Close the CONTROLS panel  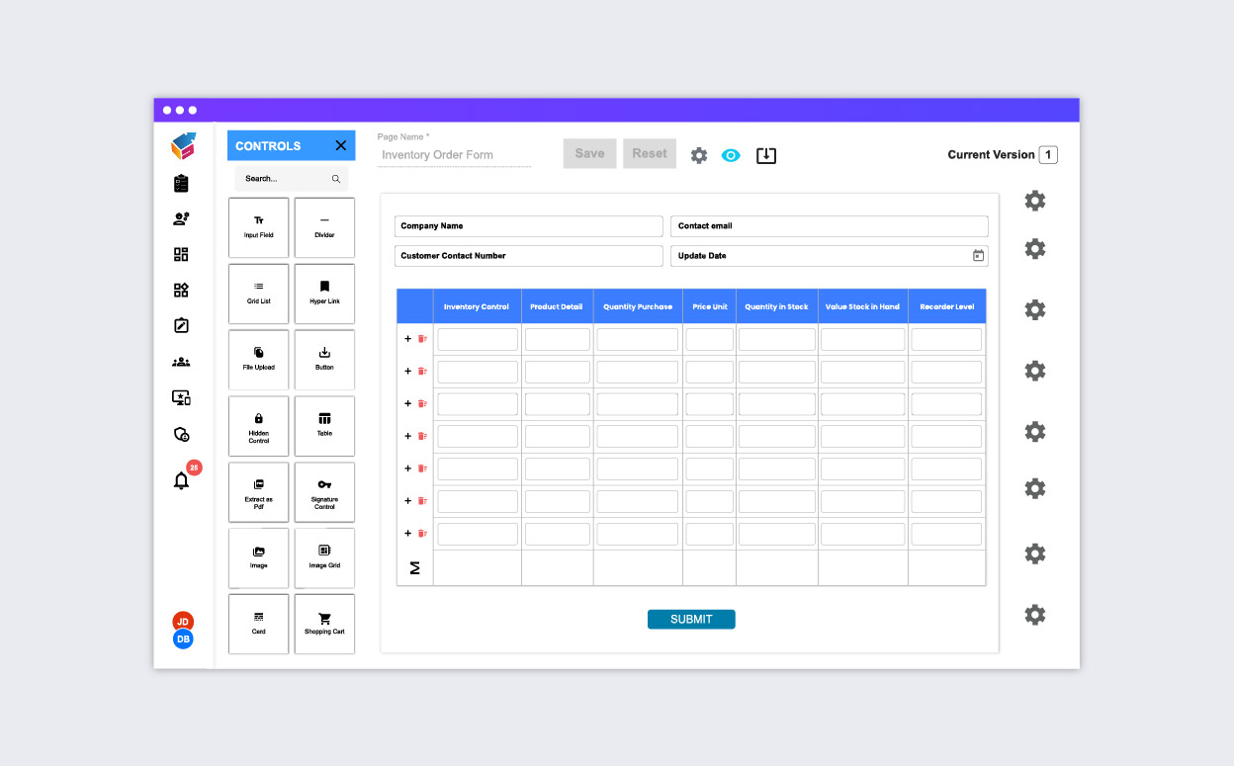341,145
